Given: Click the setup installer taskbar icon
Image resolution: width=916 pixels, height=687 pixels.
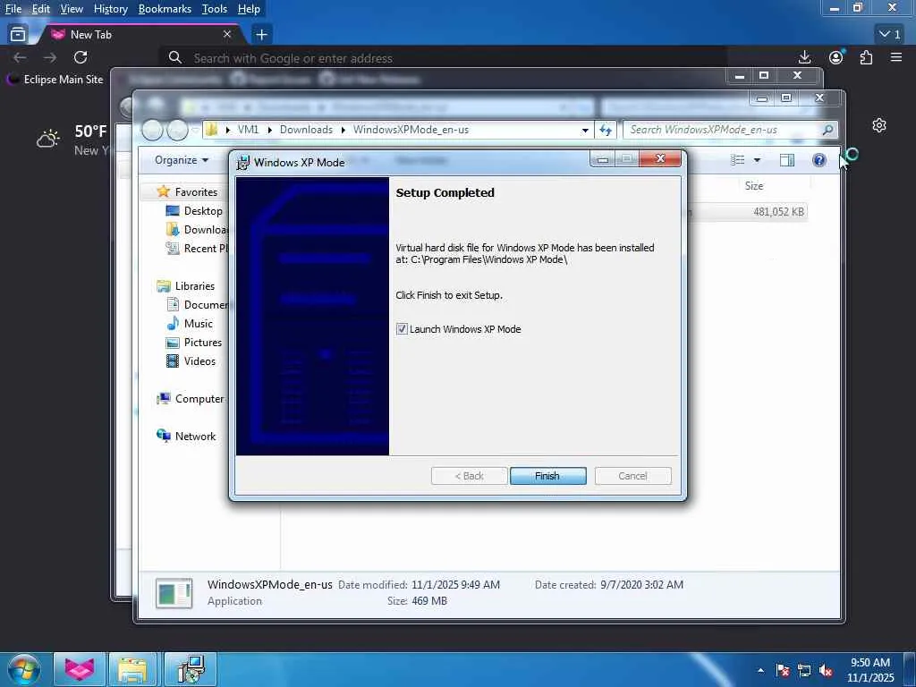Looking at the screenshot, I should [x=190, y=669].
